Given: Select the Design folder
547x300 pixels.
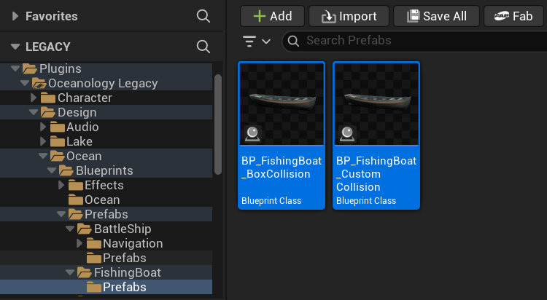Looking at the screenshot, I should tap(106, 113).
